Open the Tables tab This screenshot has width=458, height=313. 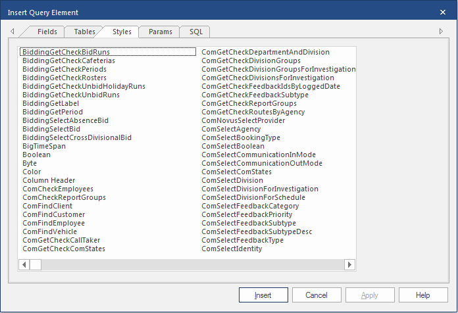pyautogui.click(x=84, y=32)
